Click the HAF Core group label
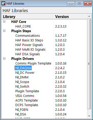This screenshot has height=120, width=93. (19, 22)
